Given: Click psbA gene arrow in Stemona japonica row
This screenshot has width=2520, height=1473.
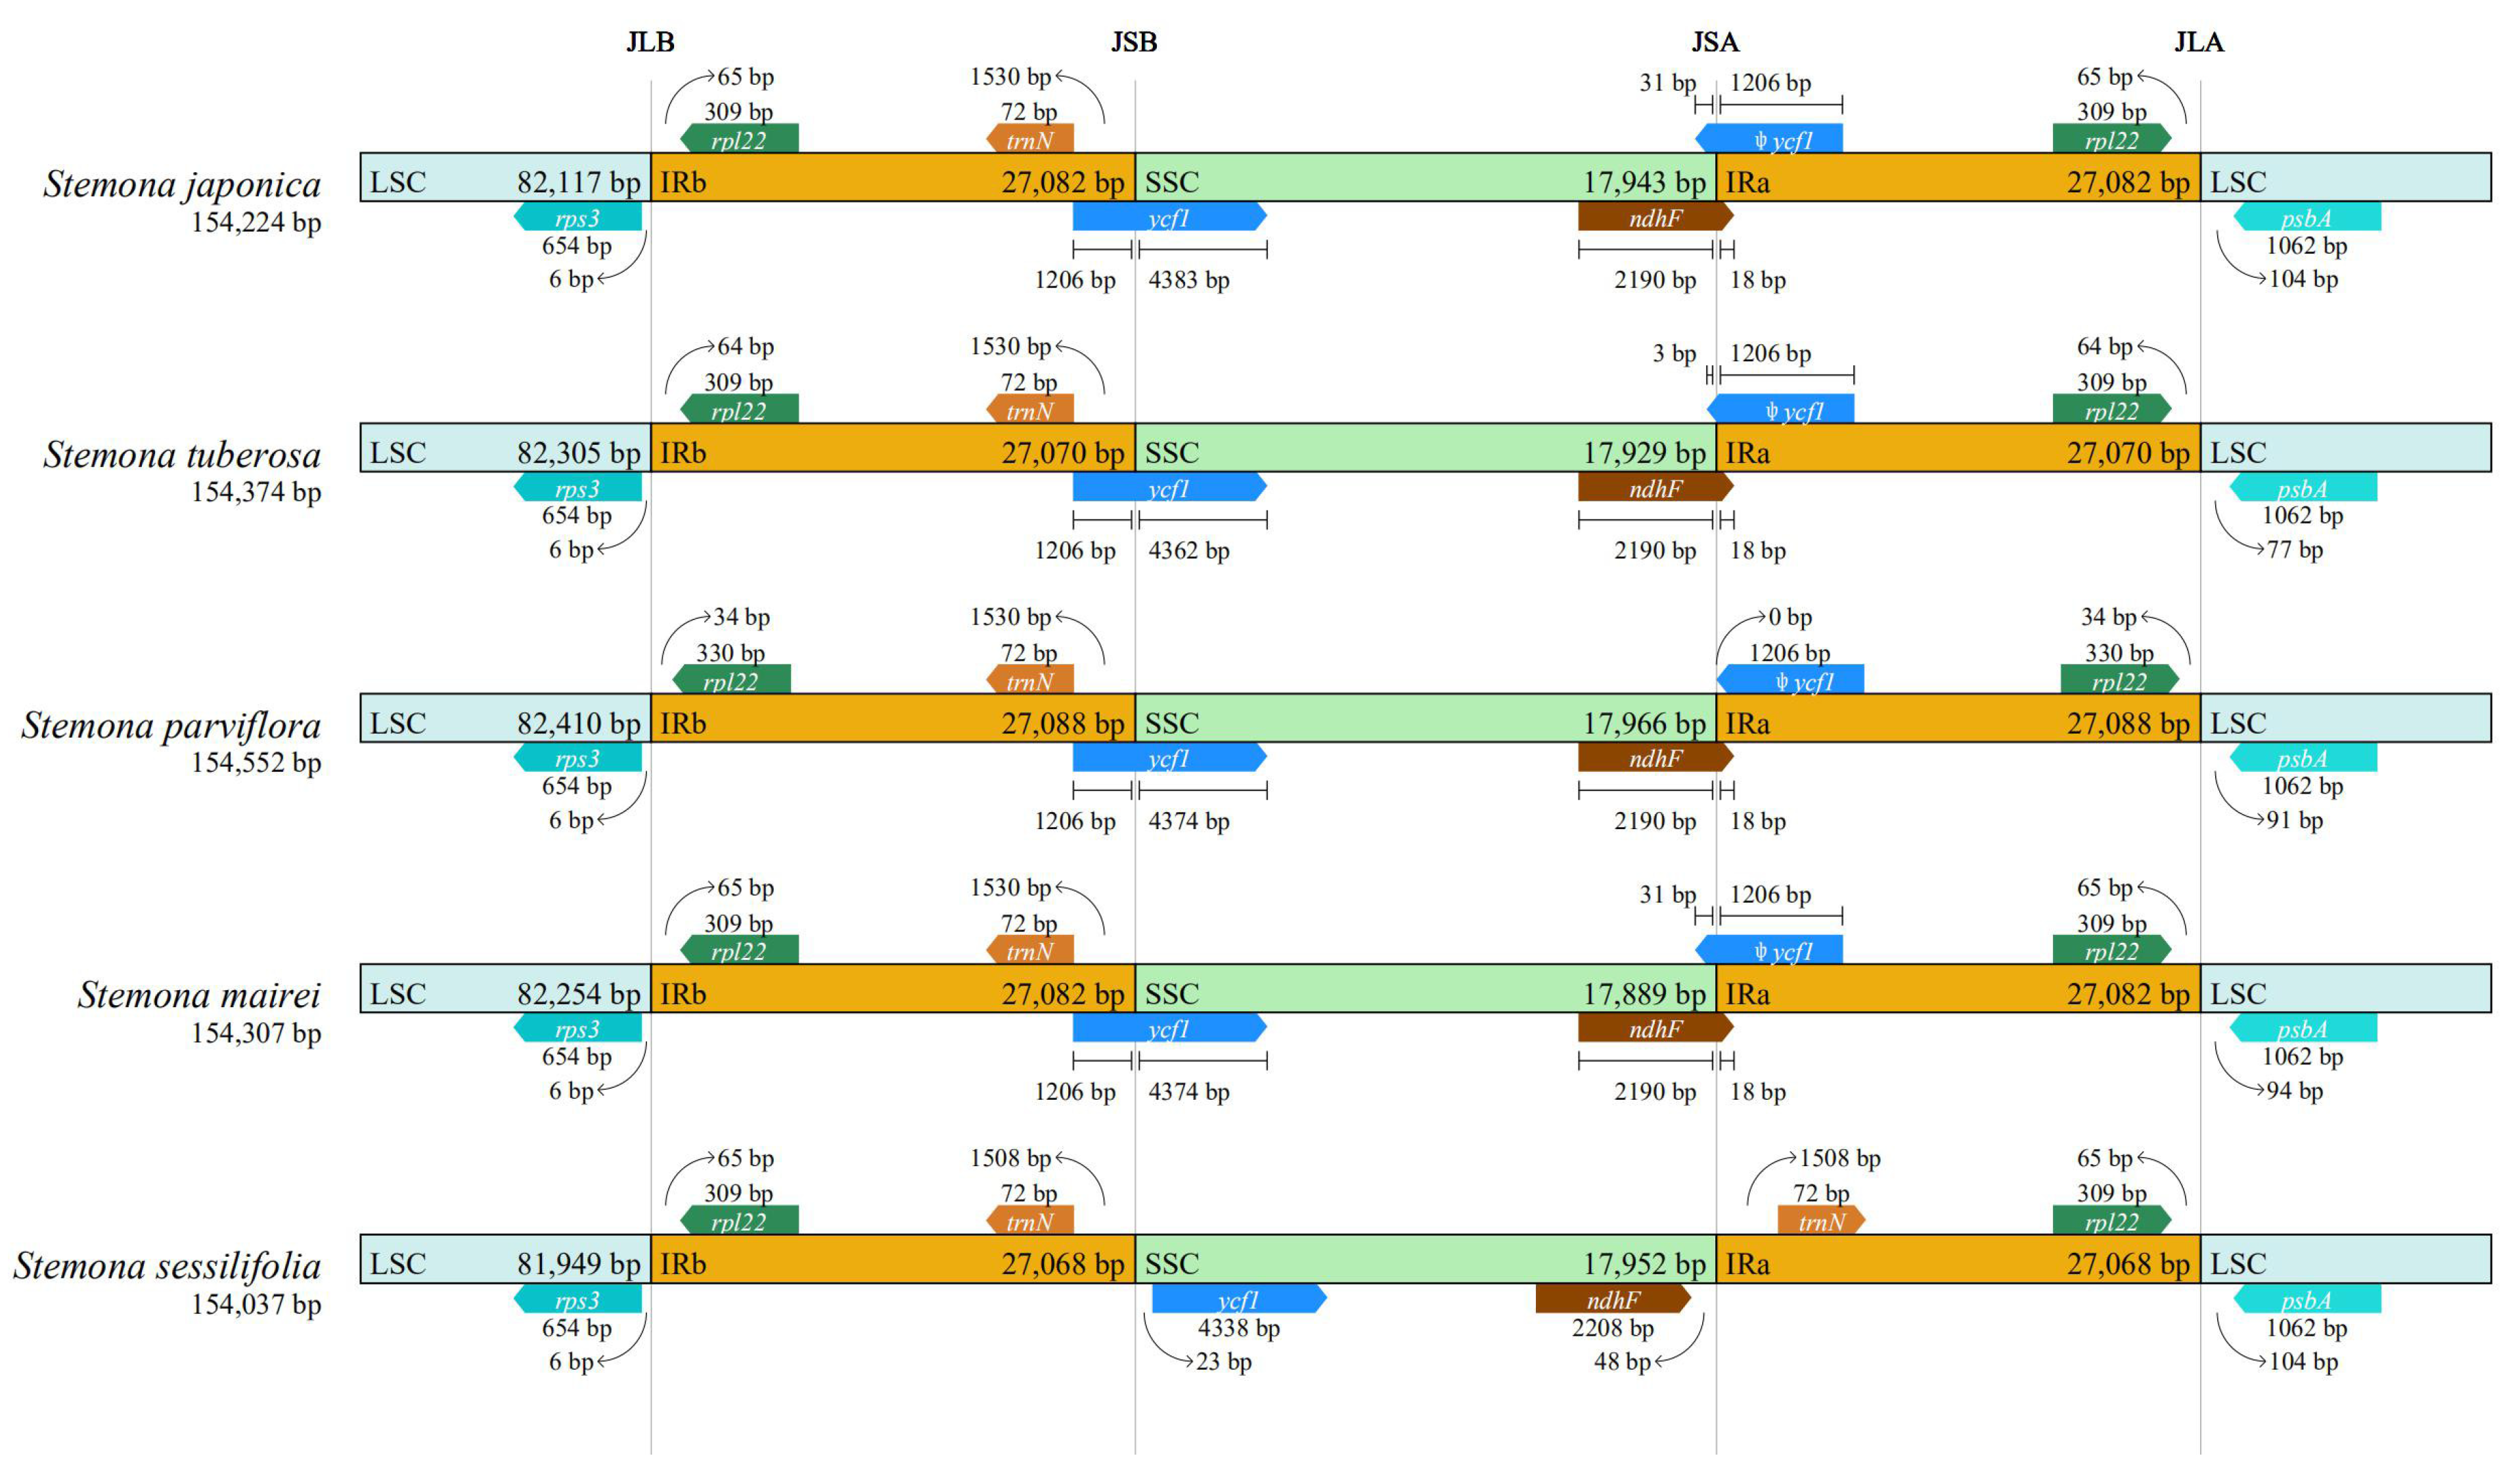Looking at the screenshot, I should [x=2307, y=217].
